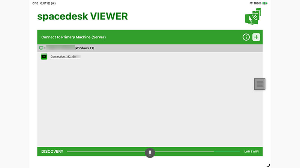The image size is (300, 168).
Task: Click the DISCOVERY label
Action: [52, 152]
